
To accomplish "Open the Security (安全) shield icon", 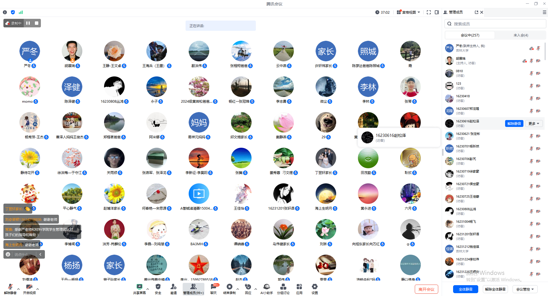I will point(158,289).
